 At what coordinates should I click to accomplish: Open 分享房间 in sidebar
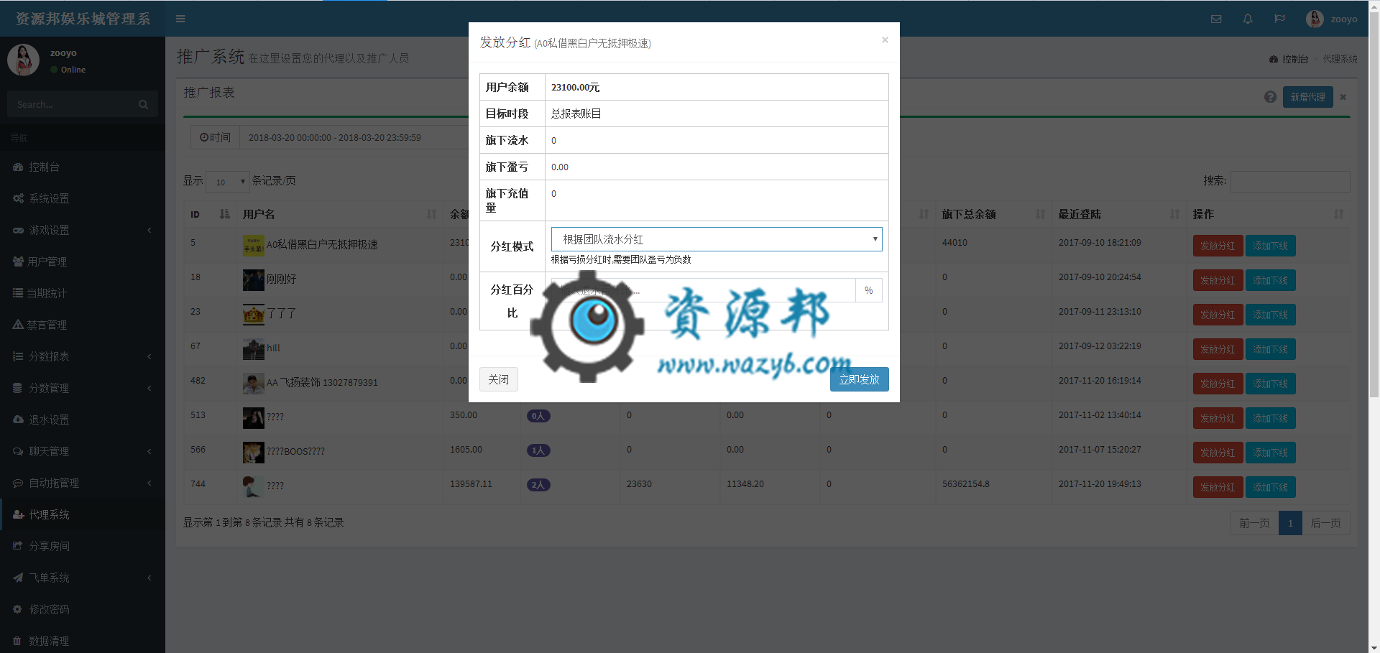click(x=83, y=546)
